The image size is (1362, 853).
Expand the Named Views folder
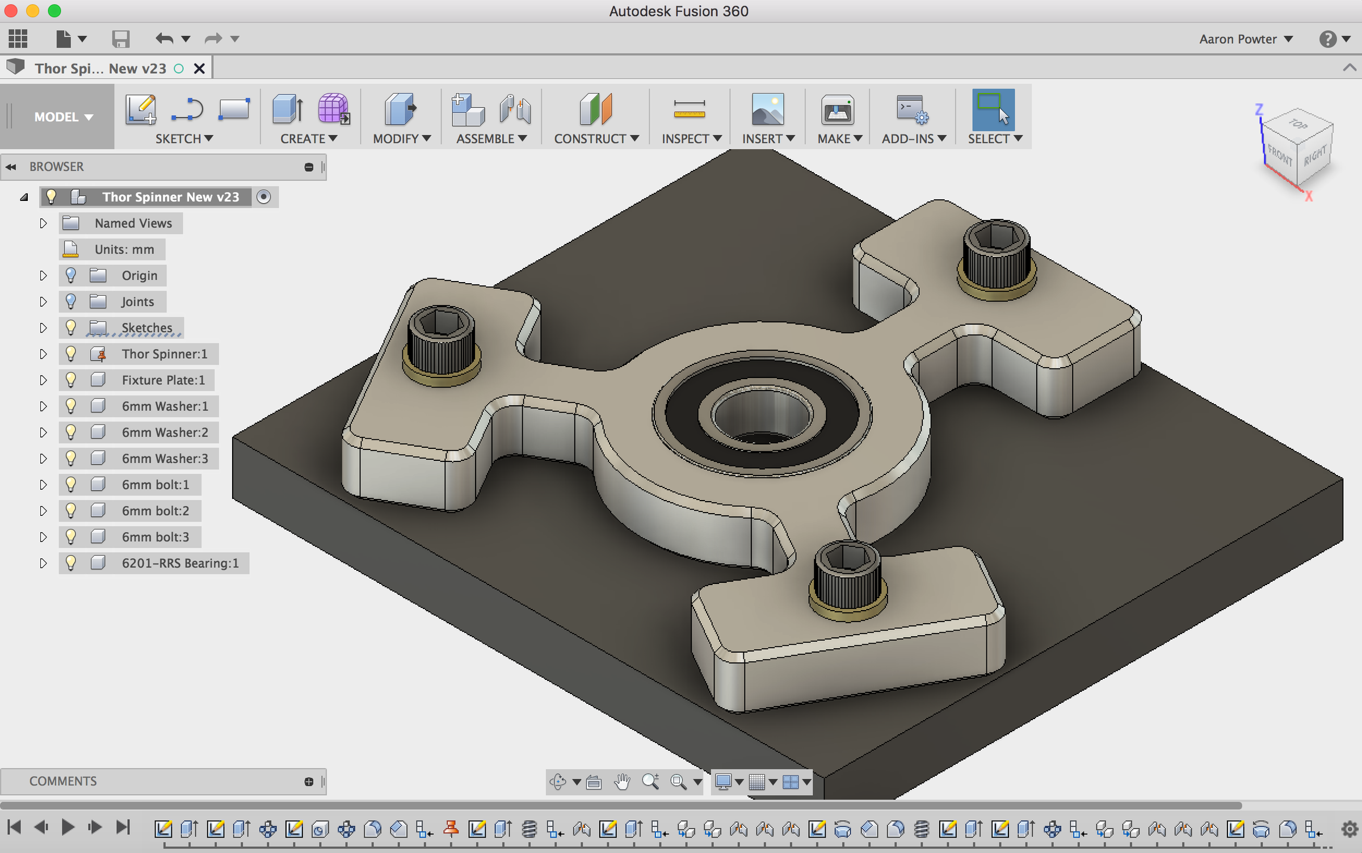coord(43,224)
